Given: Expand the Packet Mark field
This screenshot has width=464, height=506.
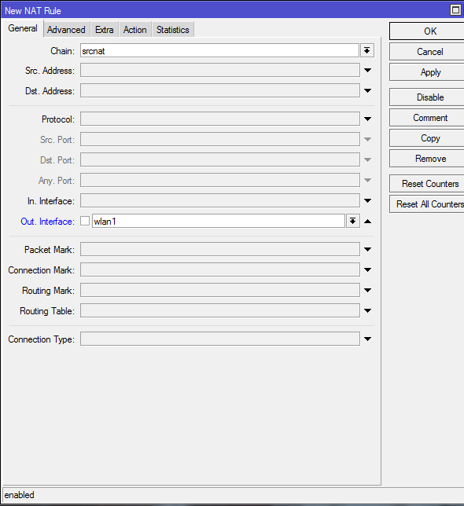Looking at the screenshot, I should [367, 249].
